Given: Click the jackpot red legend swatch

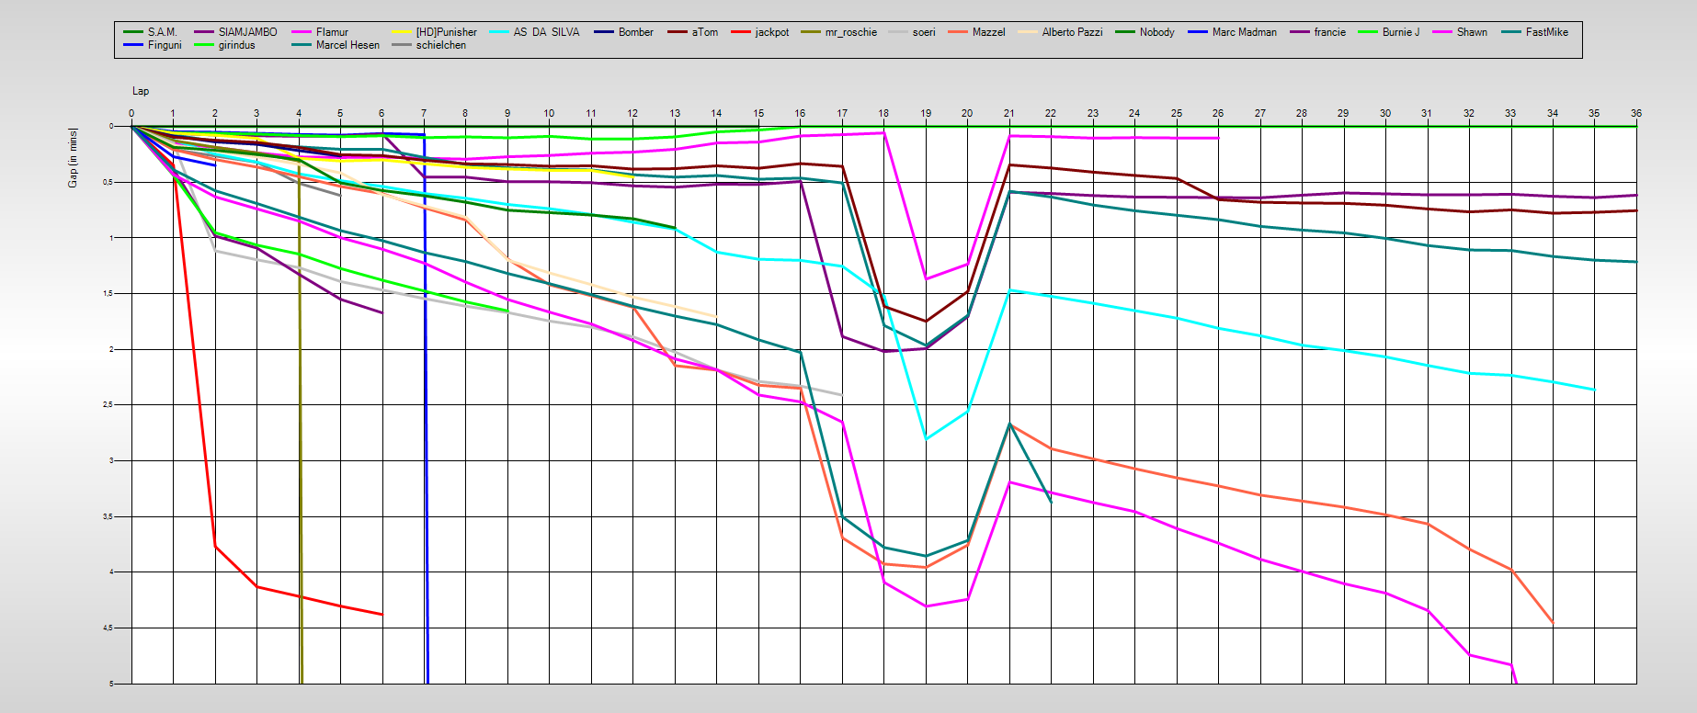Looking at the screenshot, I should pos(742,32).
